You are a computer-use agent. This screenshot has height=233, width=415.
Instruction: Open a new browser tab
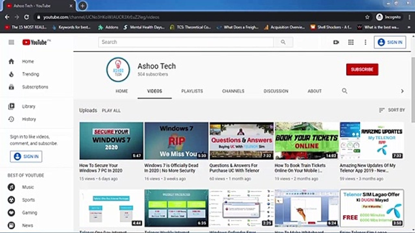(x=82, y=6)
